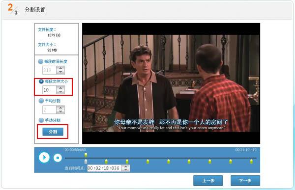Viewport: 295px width, 190px height.
Task: Click the playhead marker above the timeline
Action: pyautogui.click(x=86, y=155)
